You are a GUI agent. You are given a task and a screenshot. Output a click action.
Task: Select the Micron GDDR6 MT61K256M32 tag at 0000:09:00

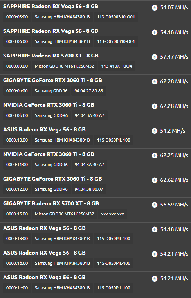[x=64, y=66]
